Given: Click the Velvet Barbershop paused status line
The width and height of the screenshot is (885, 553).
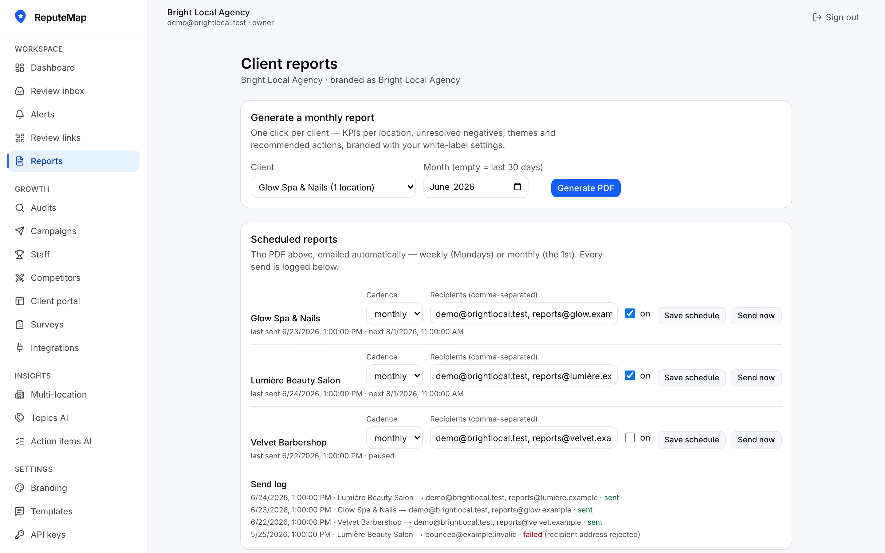Looking at the screenshot, I should coord(323,456).
